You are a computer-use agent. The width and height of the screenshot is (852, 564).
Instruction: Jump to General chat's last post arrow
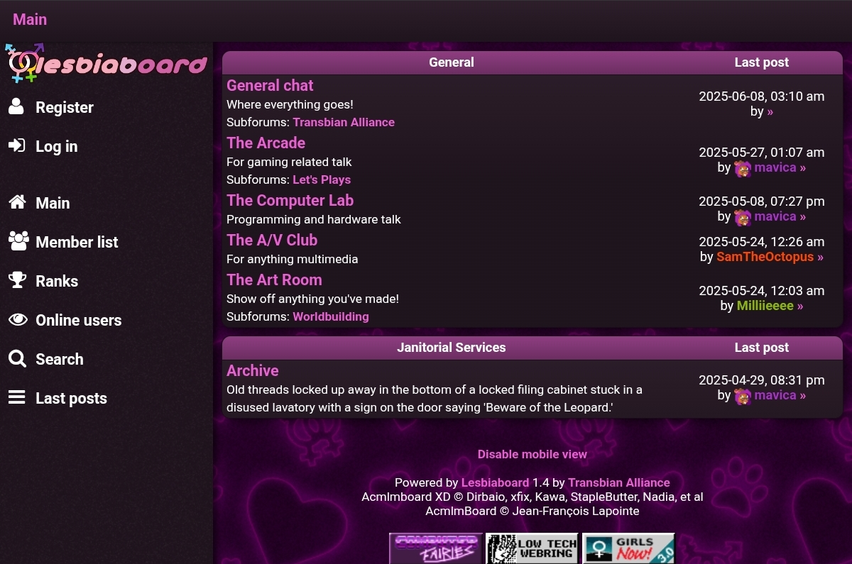coord(770,111)
